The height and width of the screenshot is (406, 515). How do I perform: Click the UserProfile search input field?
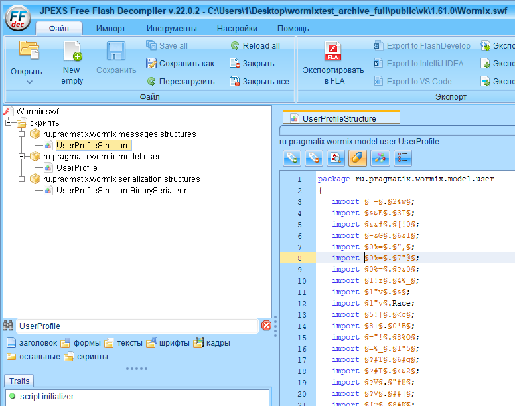[137, 326]
